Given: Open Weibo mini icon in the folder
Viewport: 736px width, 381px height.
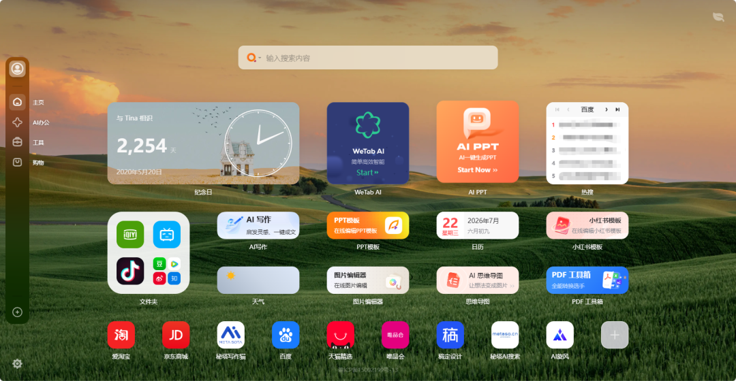Looking at the screenshot, I should click(x=159, y=278).
